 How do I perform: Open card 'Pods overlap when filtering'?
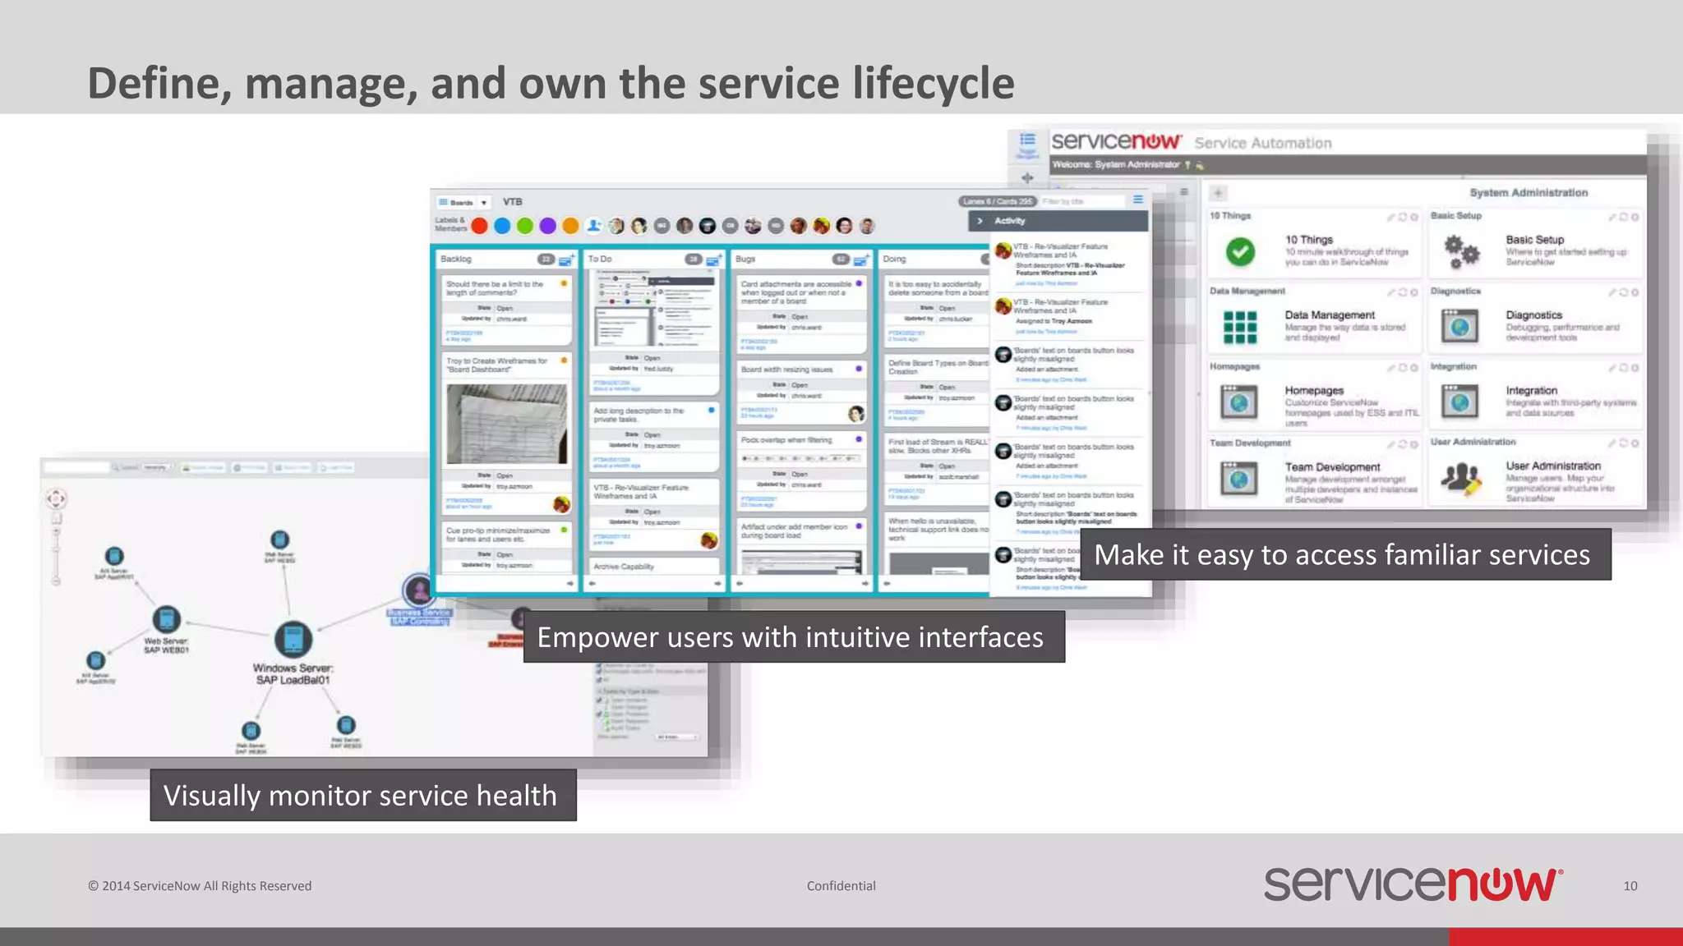(802, 471)
